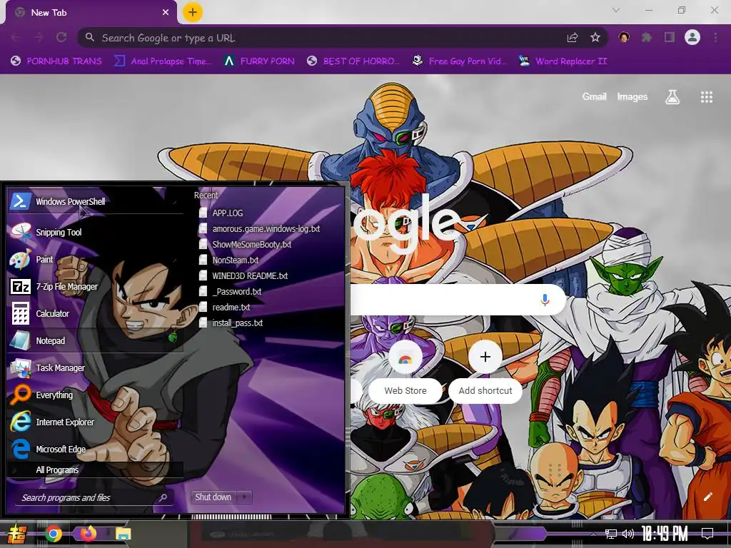This screenshot has height=548, width=731.
Task: Click the taskbar clock
Action: click(x=665, y=533)
